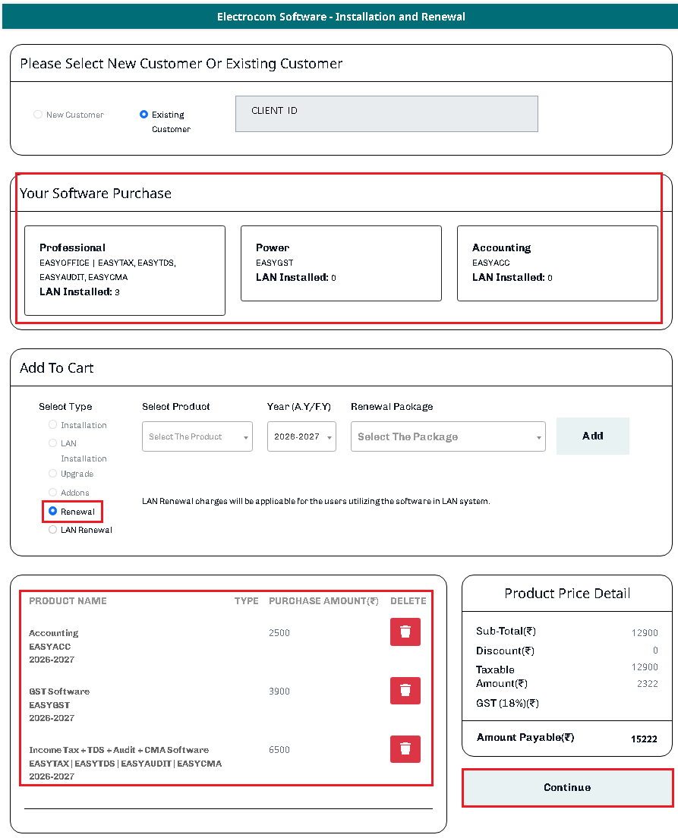Pick the Addons type radio button
Screen dimensions: 678x838
click(52, 493)
